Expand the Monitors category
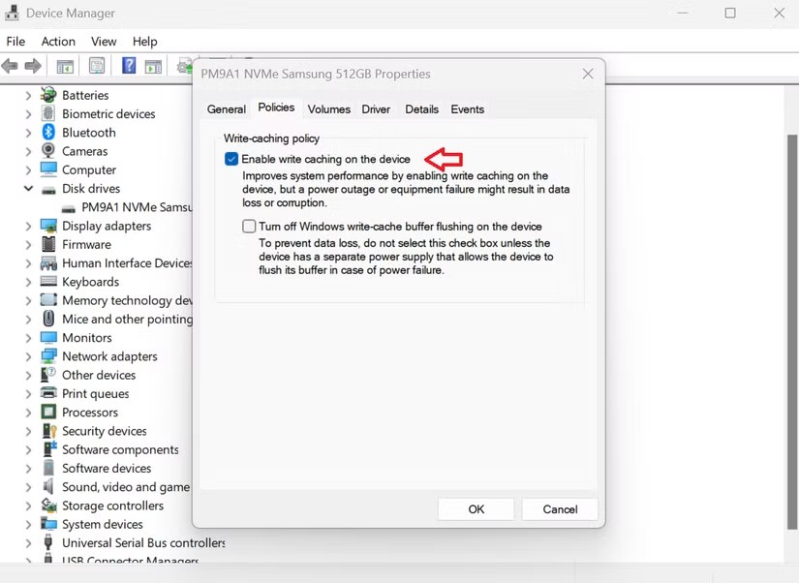 pos(28,338)
